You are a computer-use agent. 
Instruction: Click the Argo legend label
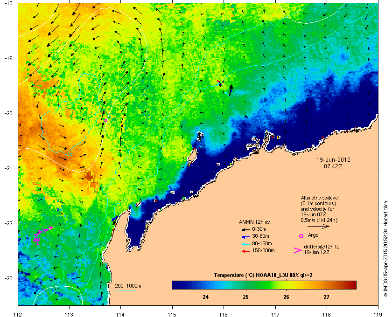point(313,235)
